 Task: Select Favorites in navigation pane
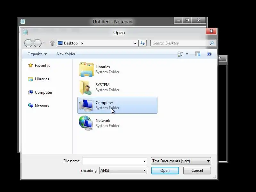click(42, 66)
